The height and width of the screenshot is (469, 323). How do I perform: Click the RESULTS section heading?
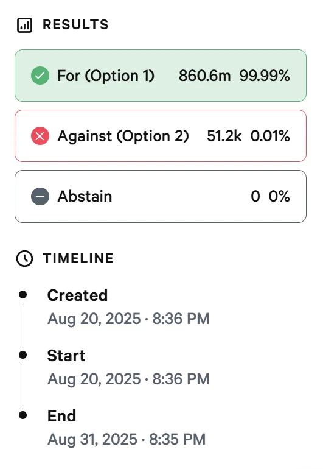coord(75,25)
